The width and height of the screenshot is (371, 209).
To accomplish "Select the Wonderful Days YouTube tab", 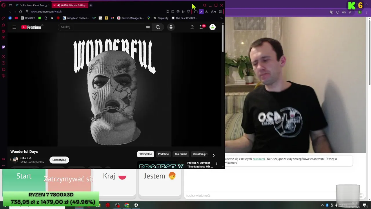I will [70, 5].
